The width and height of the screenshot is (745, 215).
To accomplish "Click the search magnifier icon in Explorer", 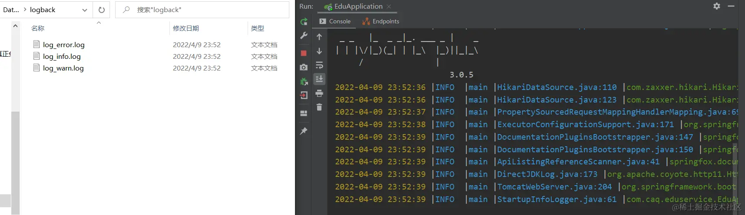I will click(126, 10).
